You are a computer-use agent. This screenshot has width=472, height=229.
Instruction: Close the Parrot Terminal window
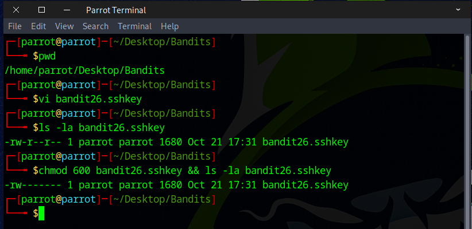(14, 10)
